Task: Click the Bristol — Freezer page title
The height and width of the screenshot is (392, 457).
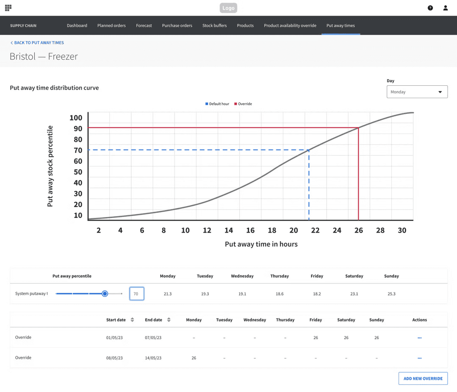Action: [44, 56]
